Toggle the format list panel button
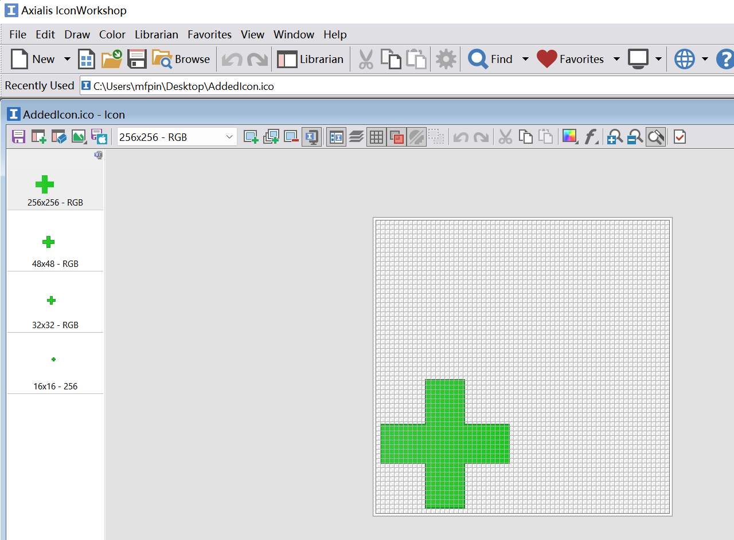Viewport: 734px width, 540px height. [336, 137]
